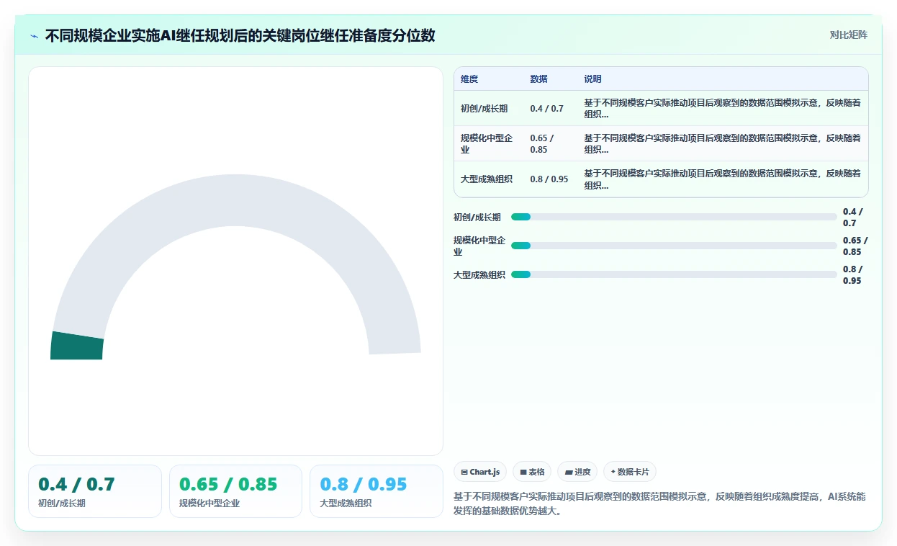The width and height of the screenshot is (897, 546).
Task: Click 0.8 / 0.95 value beside progress bar
Action: click(x=853, y=274)
